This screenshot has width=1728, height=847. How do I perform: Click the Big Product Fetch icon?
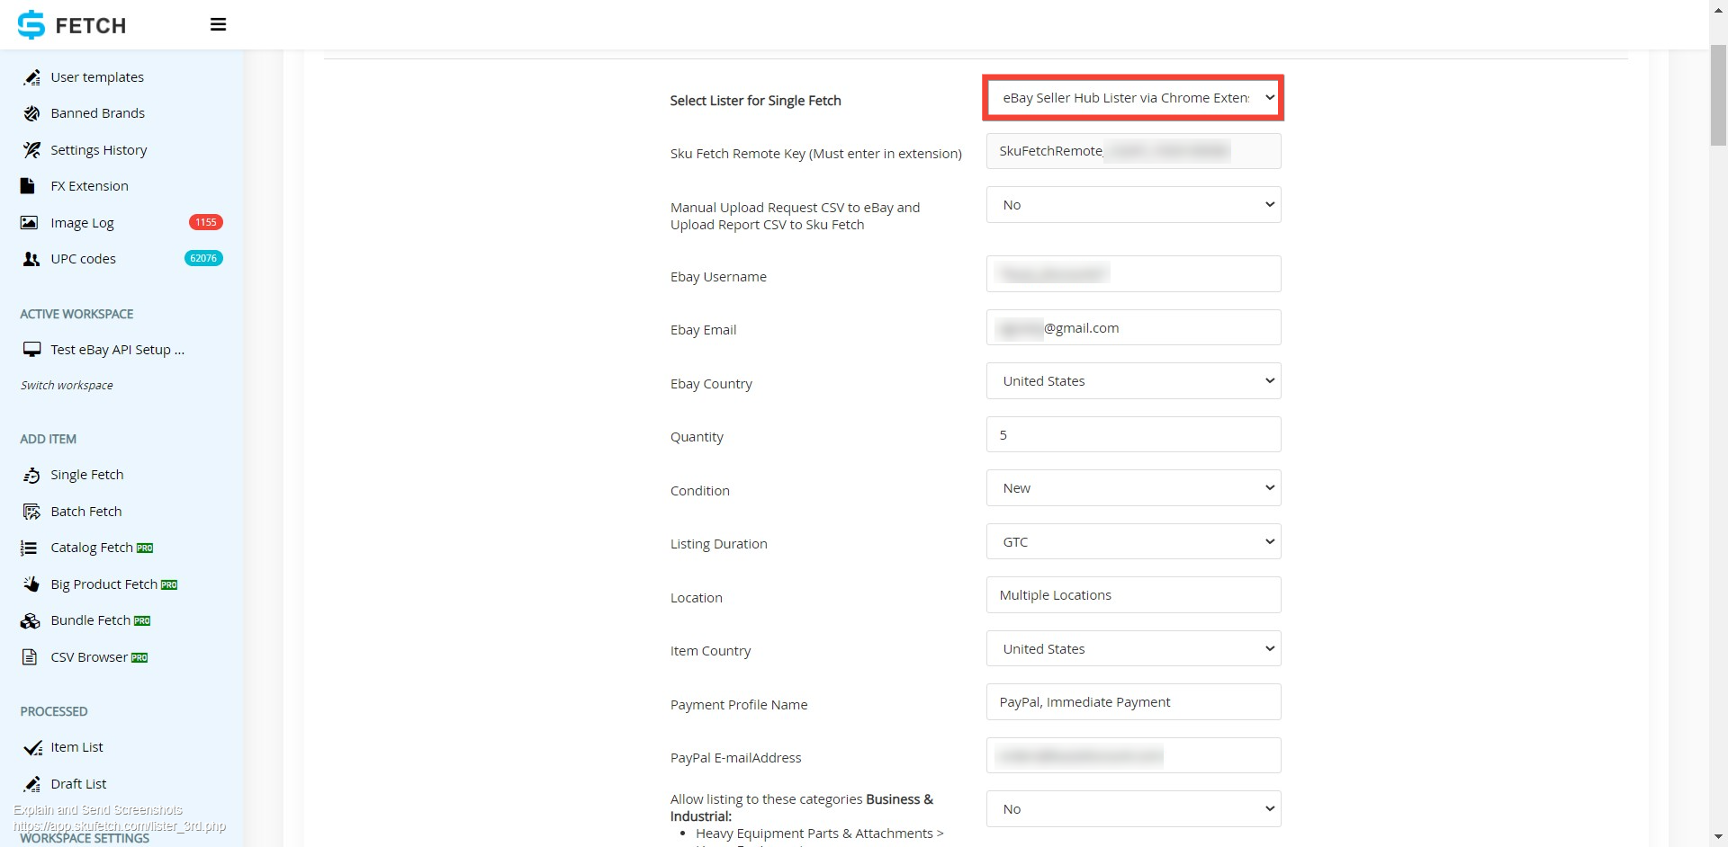(31, 584)
